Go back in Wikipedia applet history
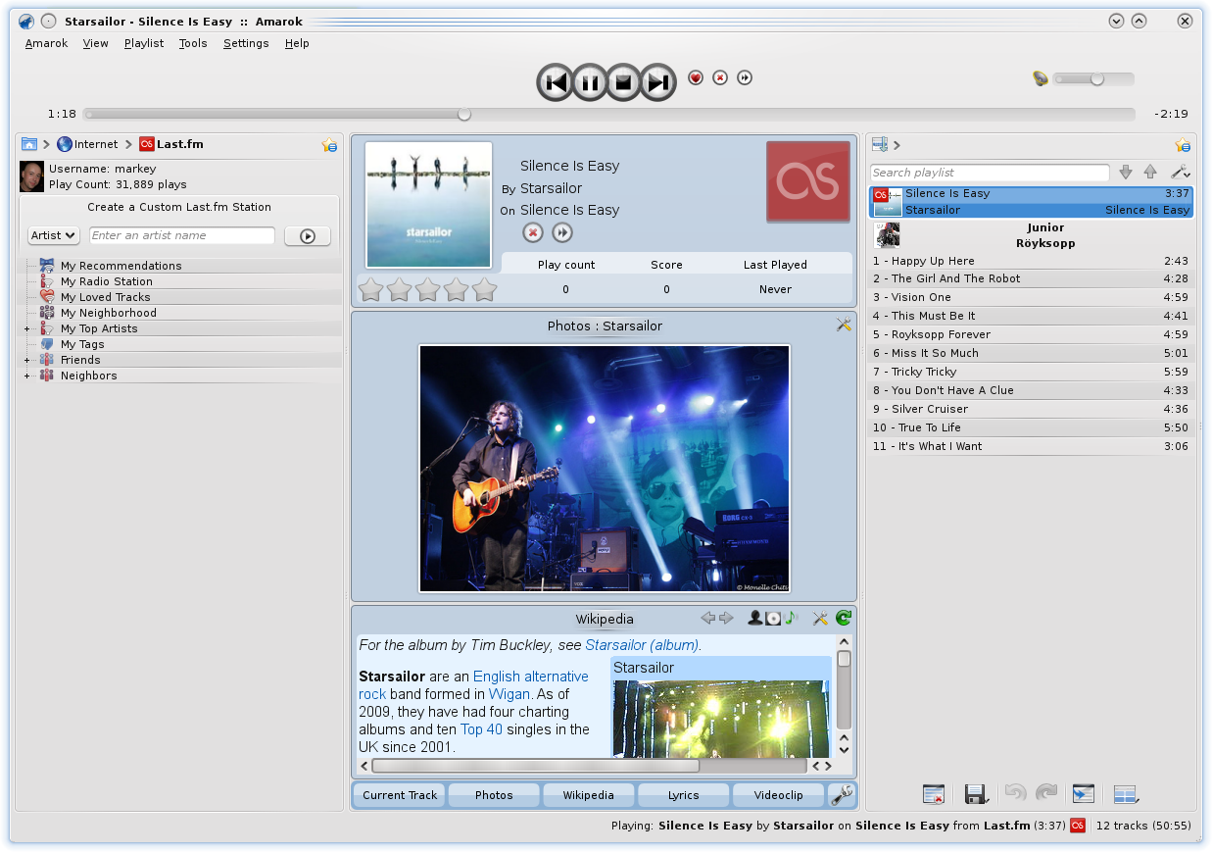Viewport: 1212px width, 853px height. [x=707, y=618]
